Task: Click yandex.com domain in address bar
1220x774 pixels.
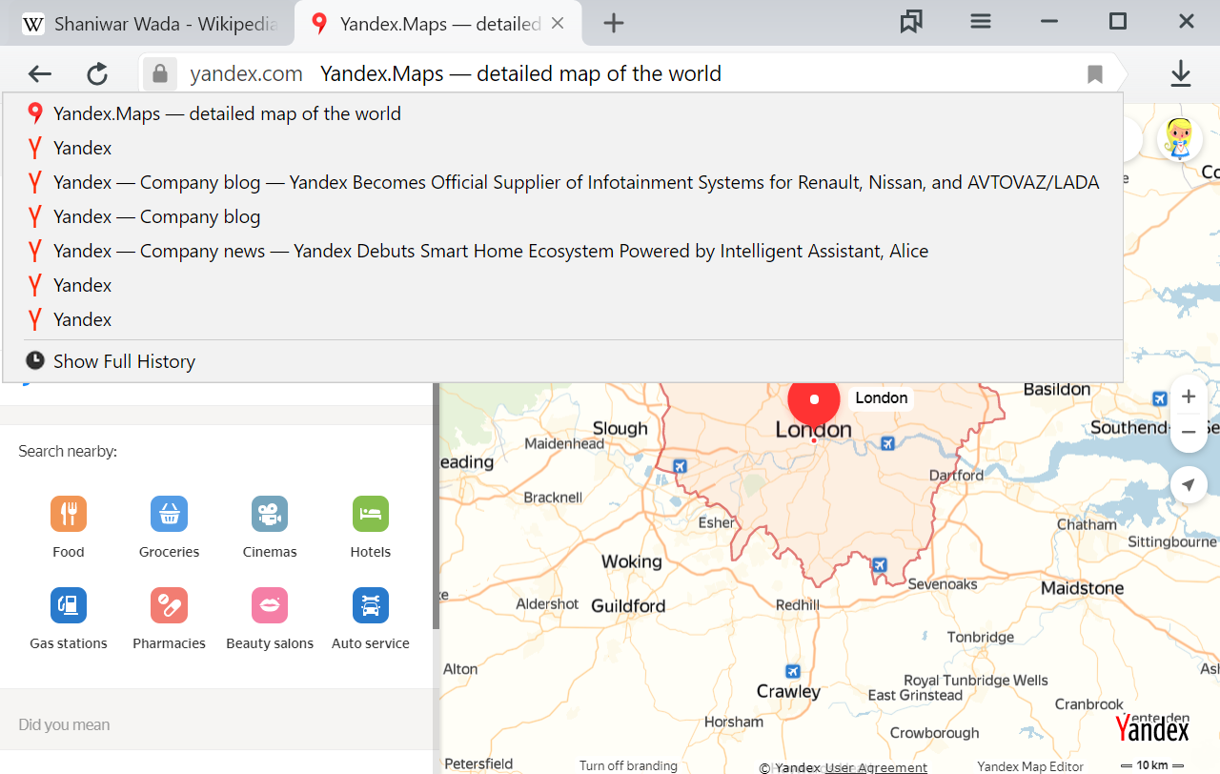Action: pyautogui.click(x=246, y=74)
